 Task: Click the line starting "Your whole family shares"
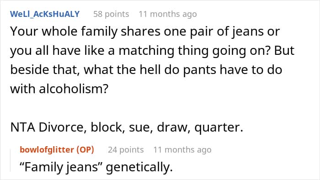coord(145,32)
